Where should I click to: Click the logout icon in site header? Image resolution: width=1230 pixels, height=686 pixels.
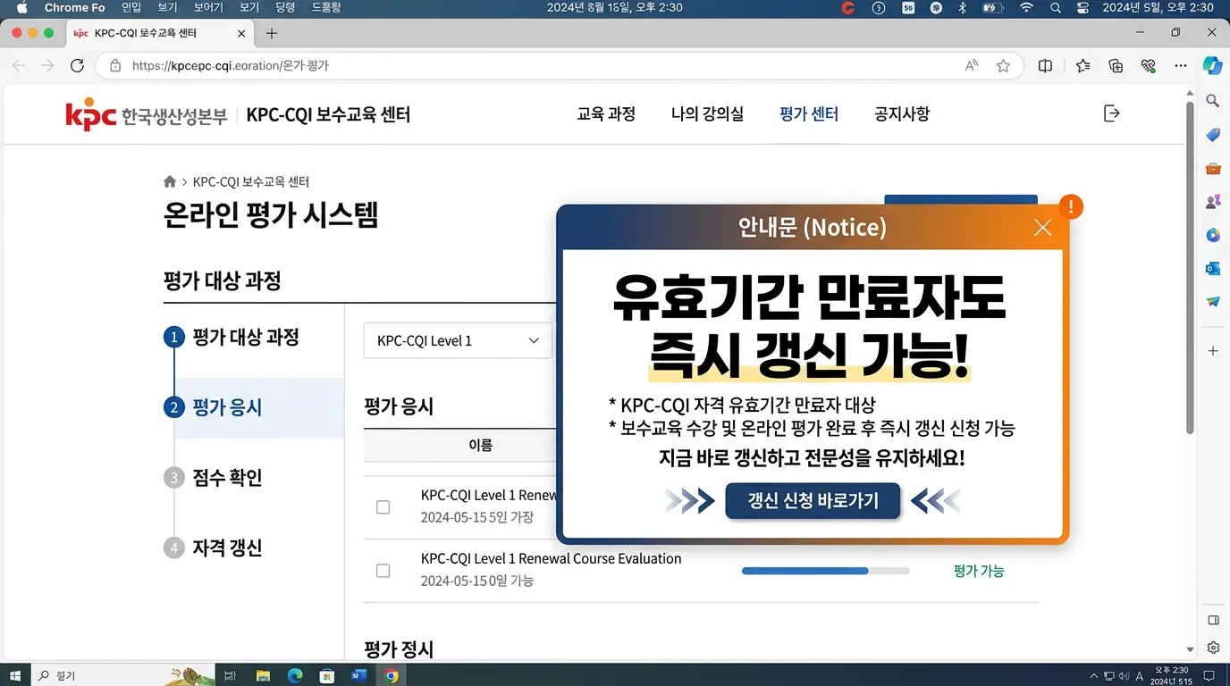1111,113
